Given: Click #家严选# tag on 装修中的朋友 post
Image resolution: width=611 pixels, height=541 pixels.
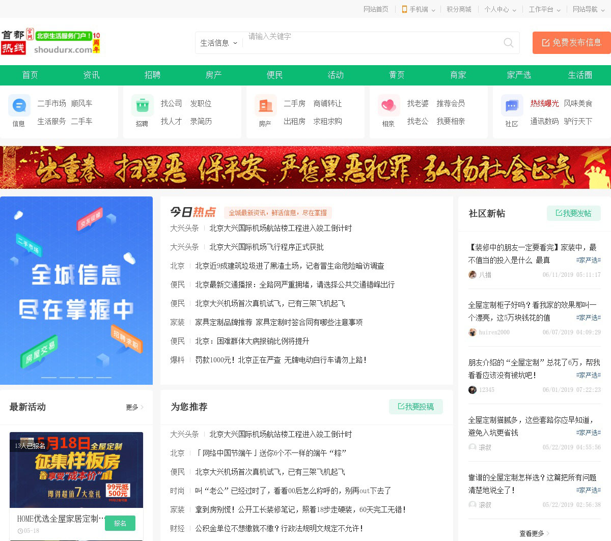Looking at the screenshot, I should (589, 260).
